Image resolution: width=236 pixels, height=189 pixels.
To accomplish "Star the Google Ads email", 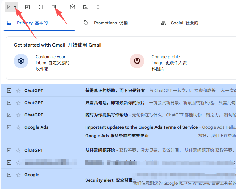I will [x=18, y=127].
